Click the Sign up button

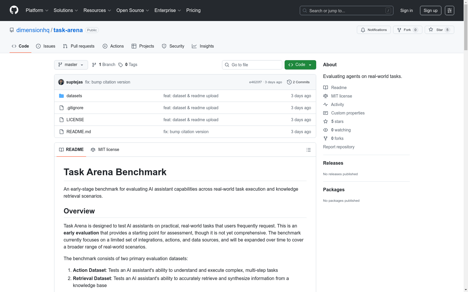tap(431, 11)
